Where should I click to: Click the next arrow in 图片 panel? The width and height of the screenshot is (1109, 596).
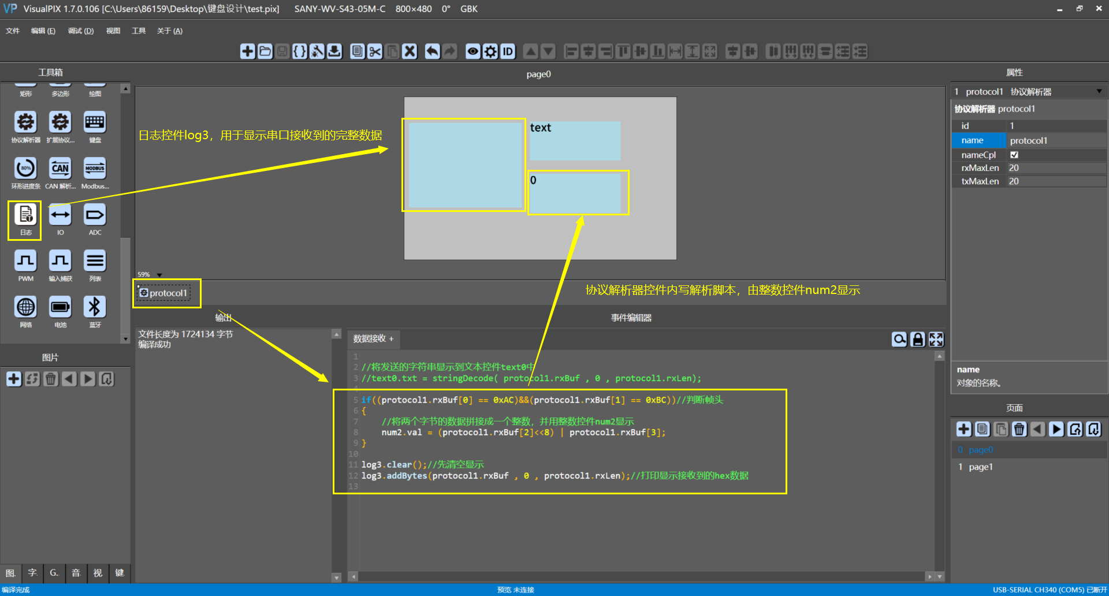pos(88,379)
